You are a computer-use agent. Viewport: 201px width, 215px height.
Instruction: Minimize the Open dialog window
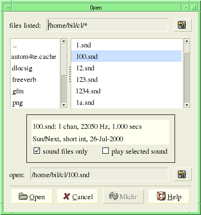coord(185,8)
